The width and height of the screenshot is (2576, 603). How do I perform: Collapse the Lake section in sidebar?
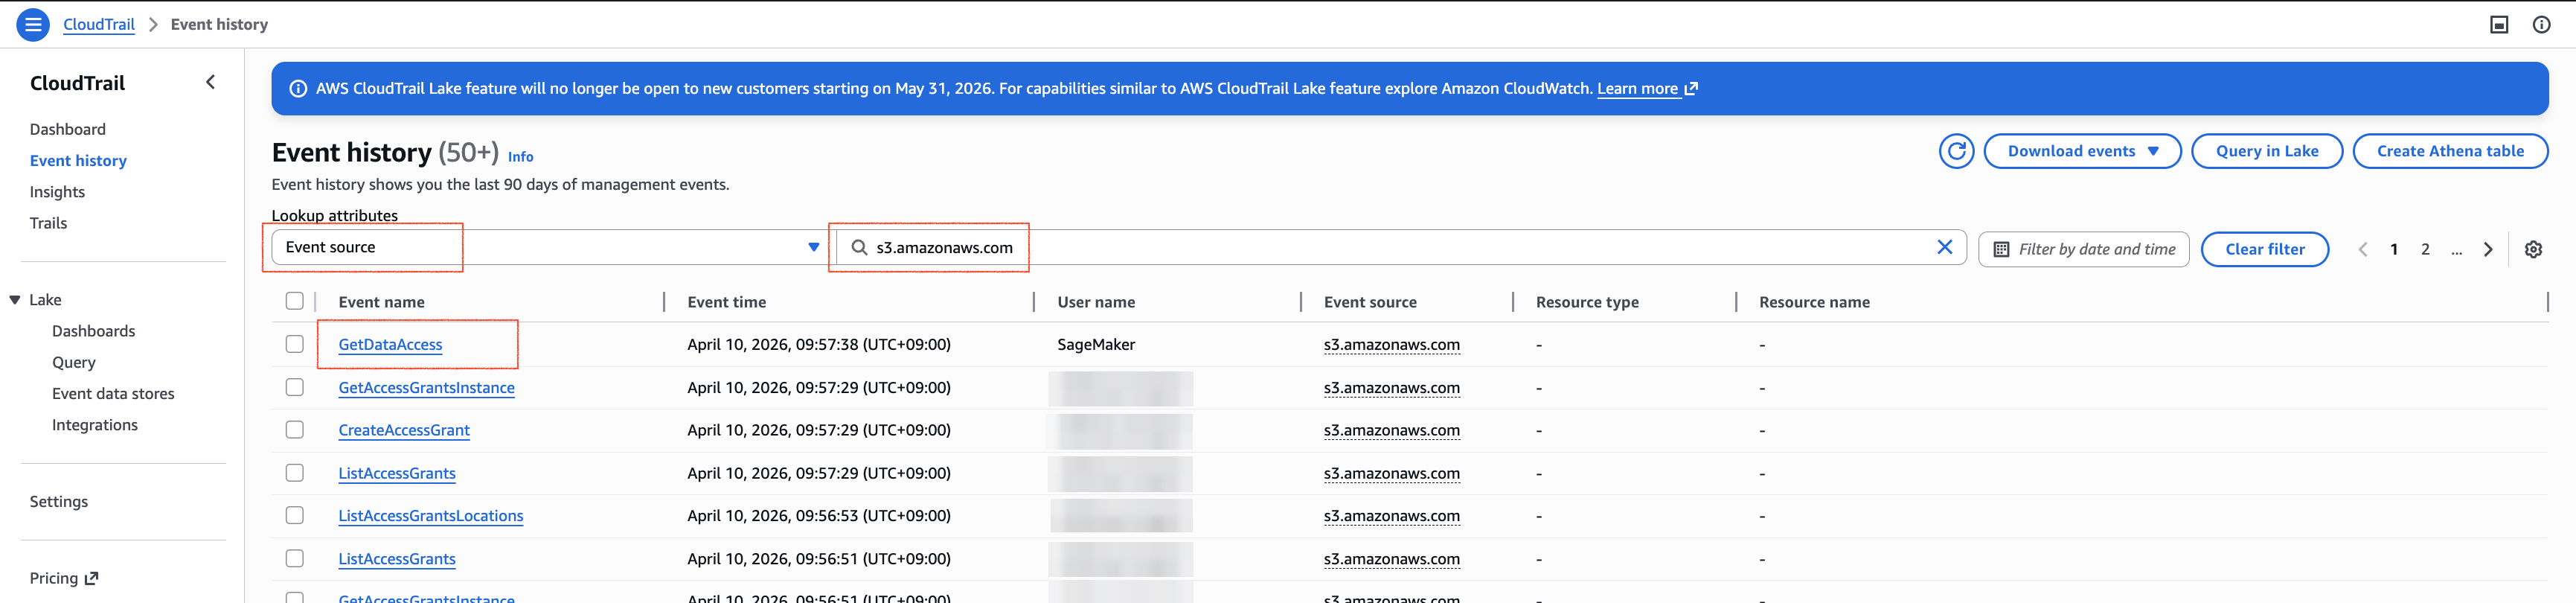click(15, 300)
